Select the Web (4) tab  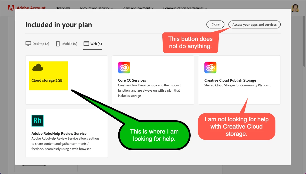[x=93, y=44]
